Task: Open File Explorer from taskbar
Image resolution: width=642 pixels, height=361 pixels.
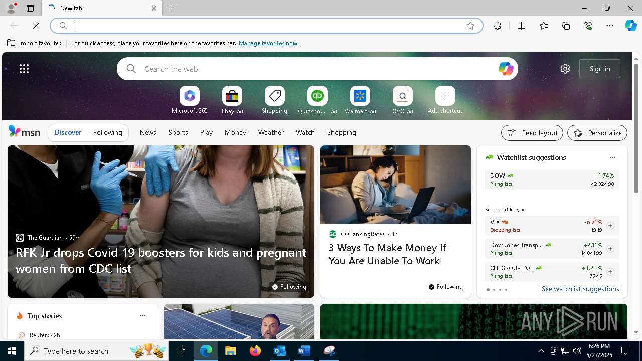Action: point(230,351)
